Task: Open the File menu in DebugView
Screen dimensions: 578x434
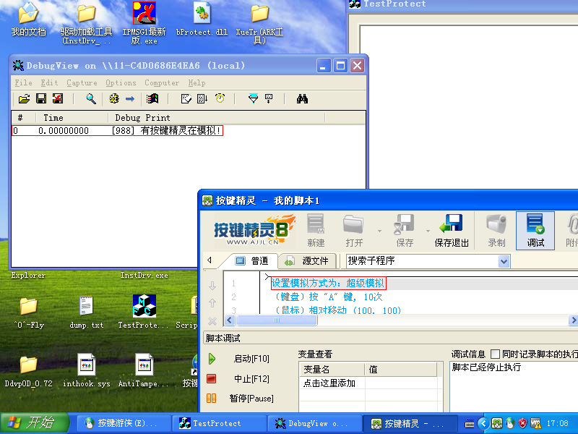Action: coord(23,82)
